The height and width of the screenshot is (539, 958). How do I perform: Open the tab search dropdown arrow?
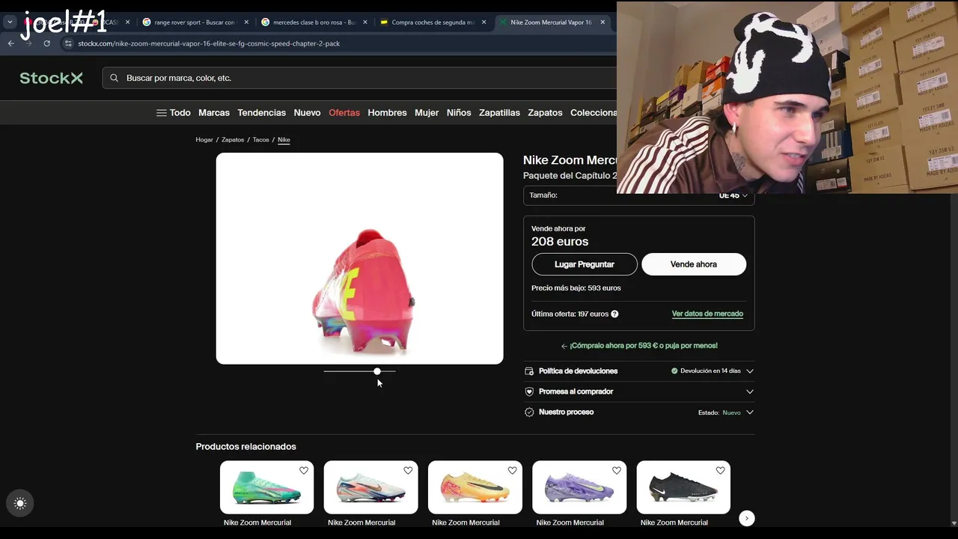(10, 22)
